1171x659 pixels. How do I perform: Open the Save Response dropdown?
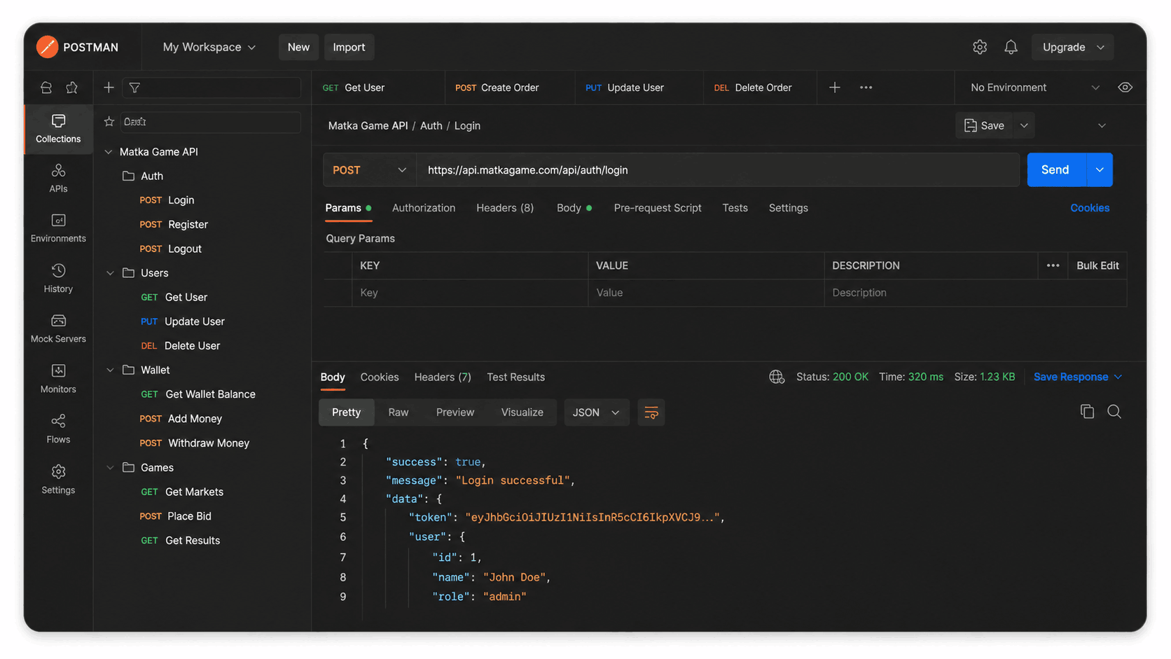(1078, 377)
